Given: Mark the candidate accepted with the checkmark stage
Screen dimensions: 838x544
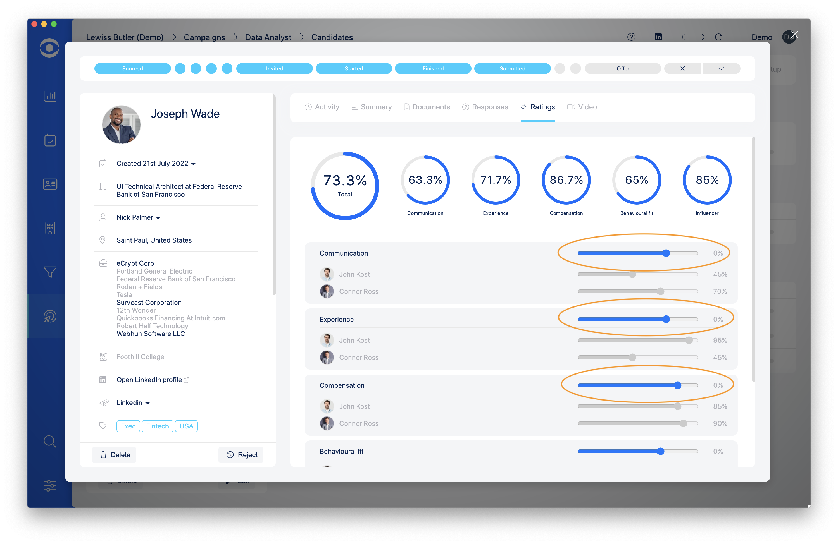Looking at the screenshot, I should [721, 68].
